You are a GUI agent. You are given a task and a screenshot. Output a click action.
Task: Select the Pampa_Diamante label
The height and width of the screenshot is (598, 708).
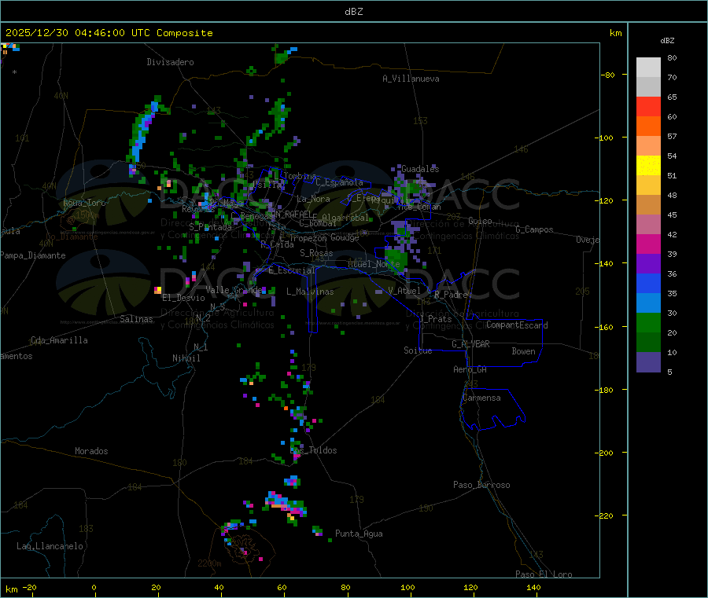[x=33, y=255]
